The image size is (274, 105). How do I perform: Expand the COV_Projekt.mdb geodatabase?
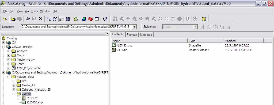pyautogui.click(x=9, y=68)
